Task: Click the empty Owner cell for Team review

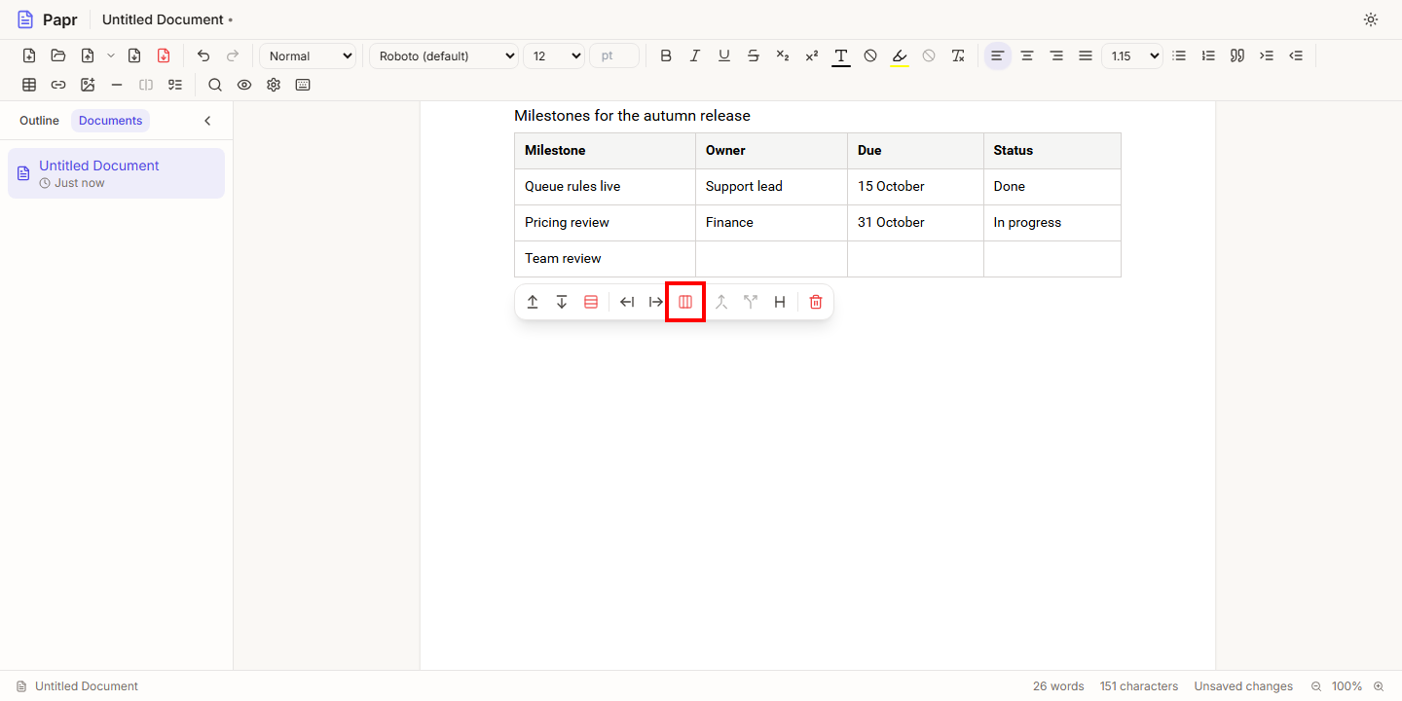Action: click(771, 259)
